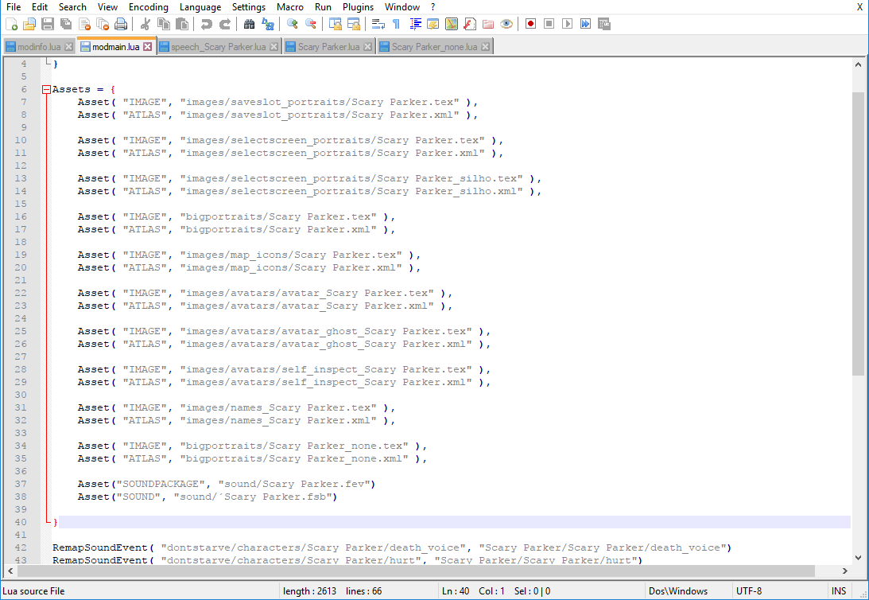
Task: Click the Print toolbar icon
Action: pos(121,24)
